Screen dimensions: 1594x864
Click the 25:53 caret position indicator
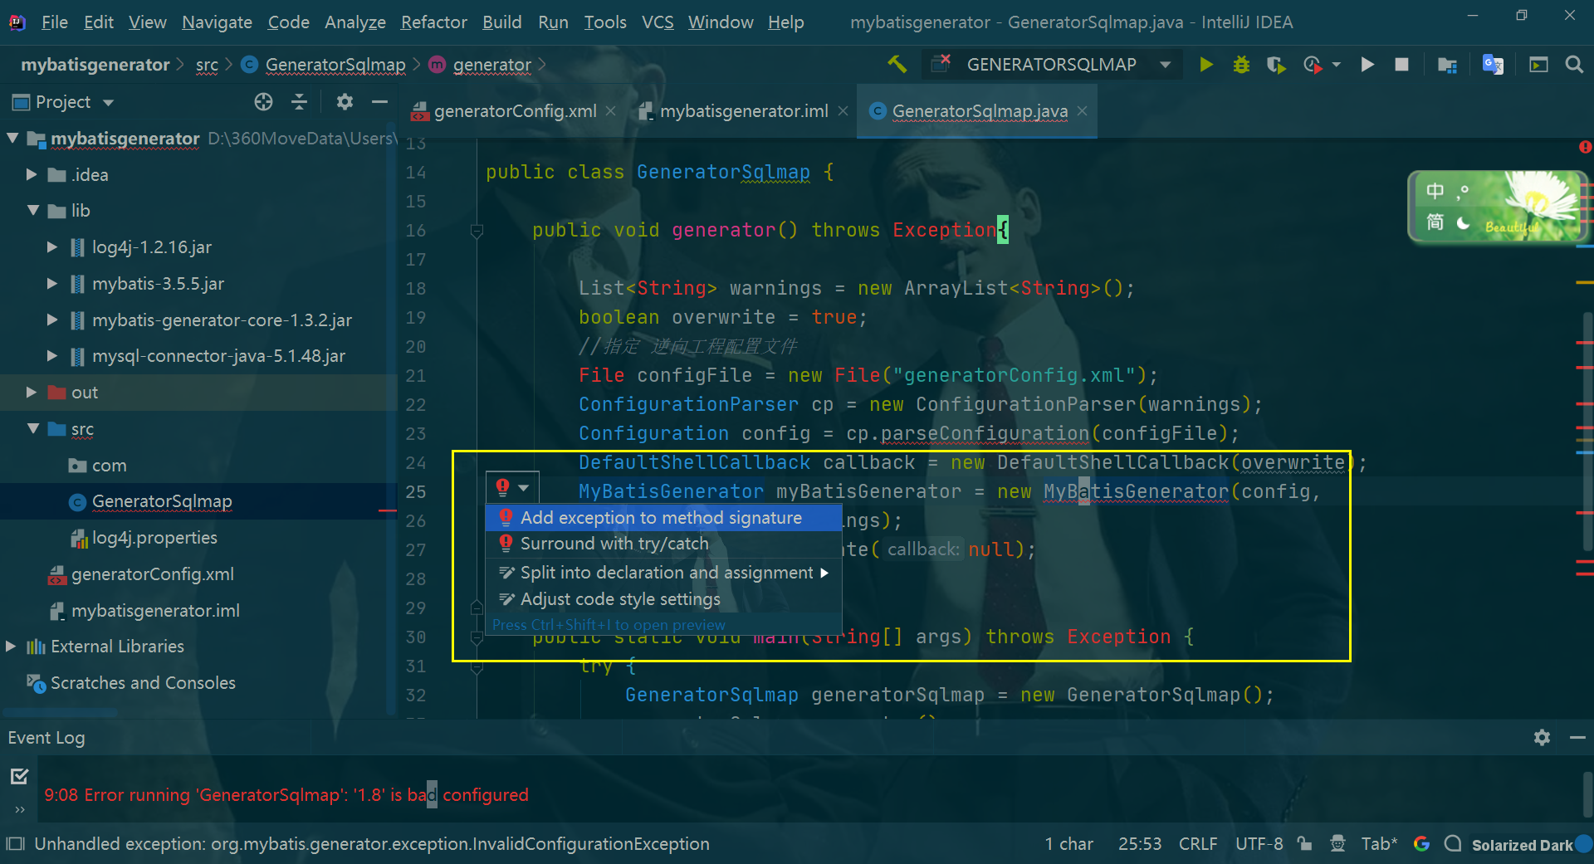(1139, 843)
